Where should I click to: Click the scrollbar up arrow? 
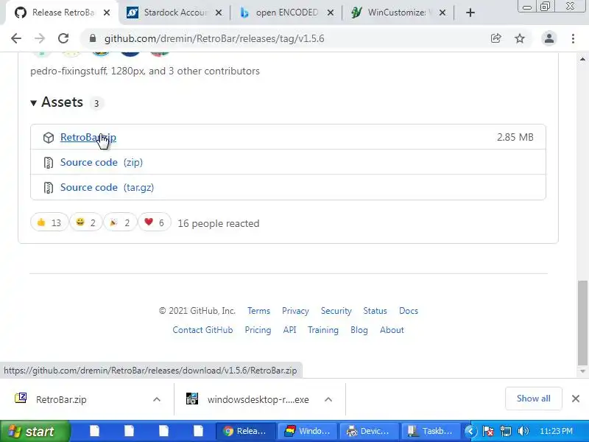pos(582,59)
